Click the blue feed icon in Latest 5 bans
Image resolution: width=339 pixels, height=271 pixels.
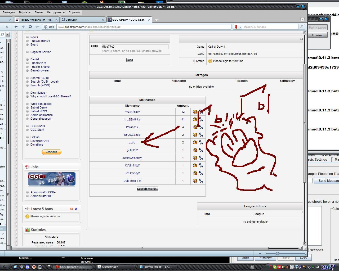tap(76, 209)
